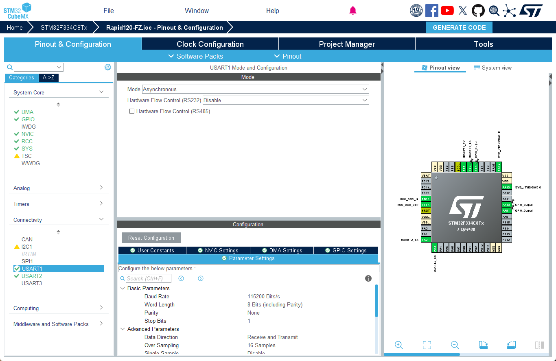
Task: Click the STM32CubeMX logo
Action: (x=17, y=11)
